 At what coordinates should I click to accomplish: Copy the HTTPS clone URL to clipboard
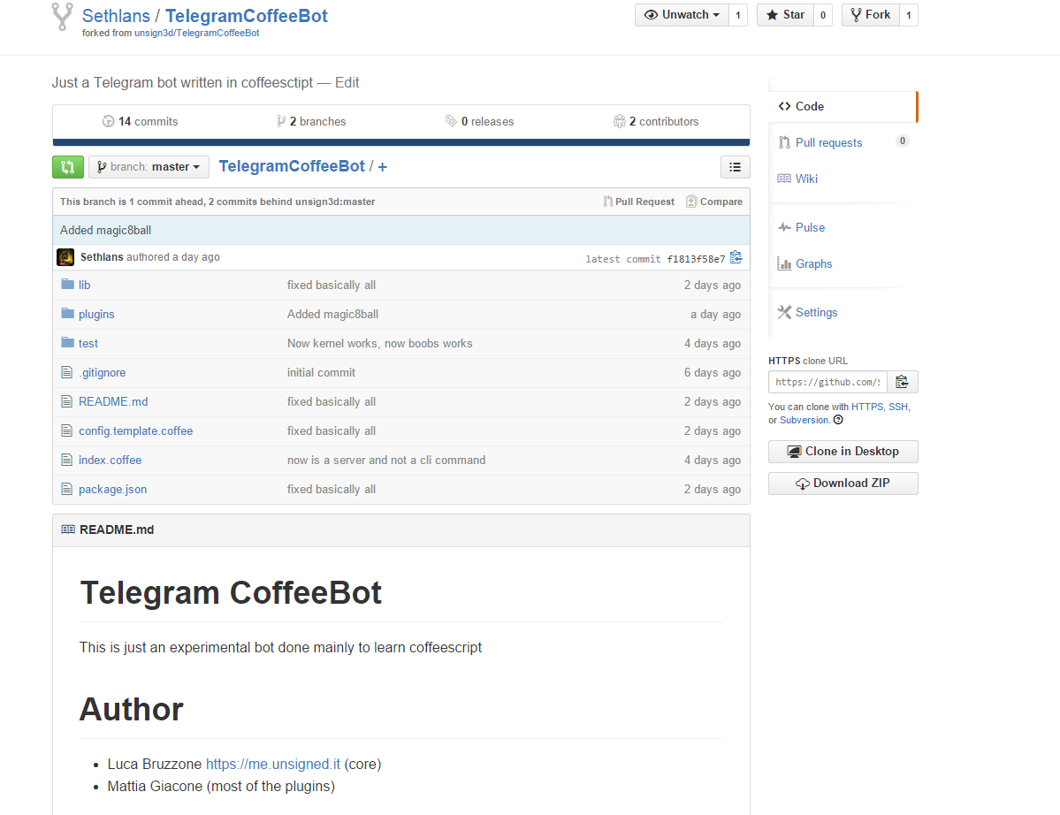click(x=902, y=382)
